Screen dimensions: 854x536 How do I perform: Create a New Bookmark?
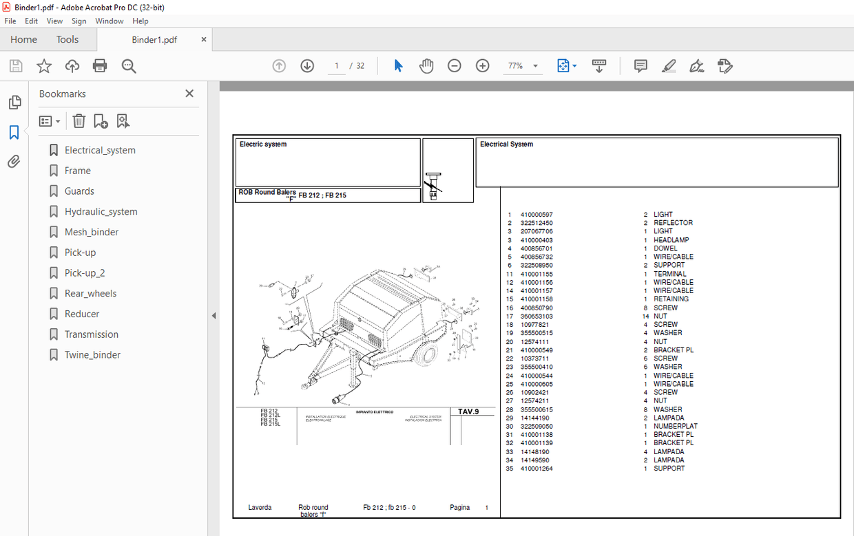pos(101,120)
